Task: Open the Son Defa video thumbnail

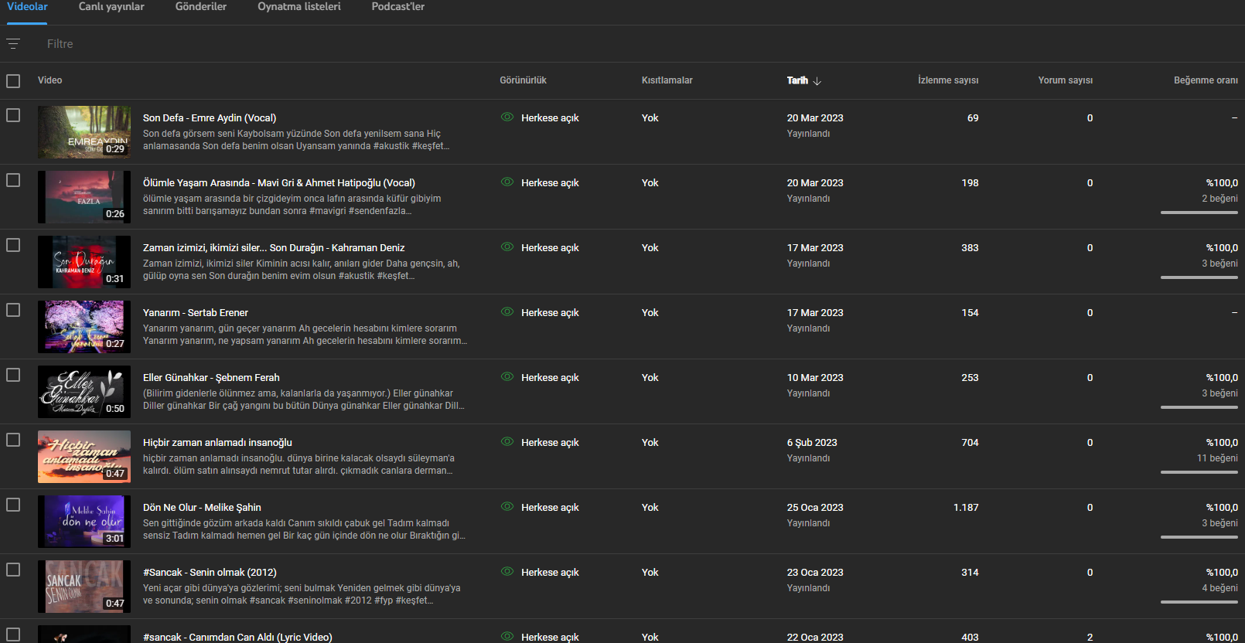Action: tap(84, 132)
